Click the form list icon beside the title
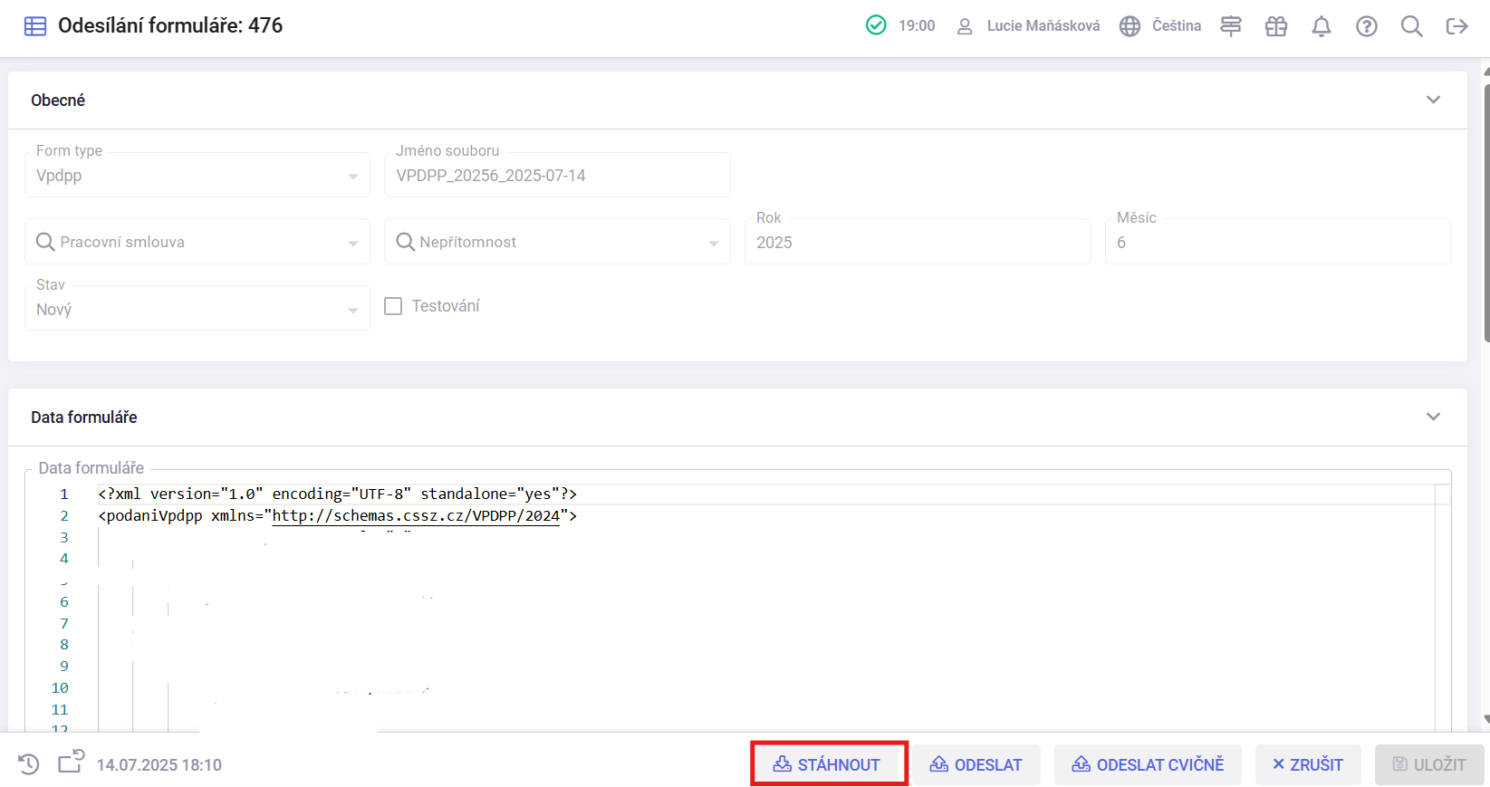The image size is (1490, 787). coord(35,26)
